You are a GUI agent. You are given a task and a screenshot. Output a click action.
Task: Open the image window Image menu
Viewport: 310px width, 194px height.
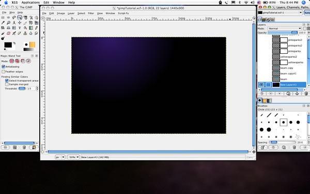60,13
